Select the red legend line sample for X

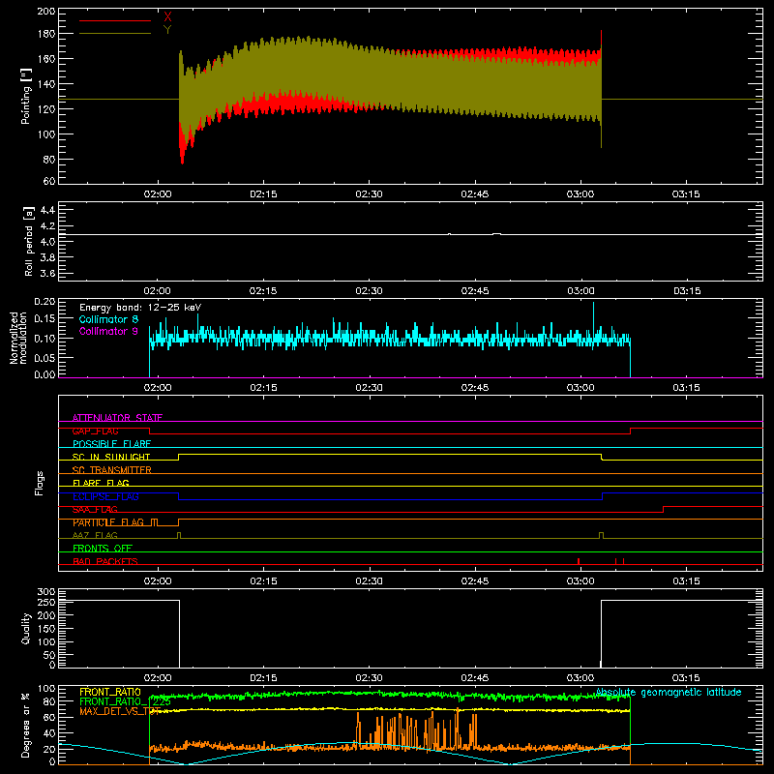coord(115,20)
